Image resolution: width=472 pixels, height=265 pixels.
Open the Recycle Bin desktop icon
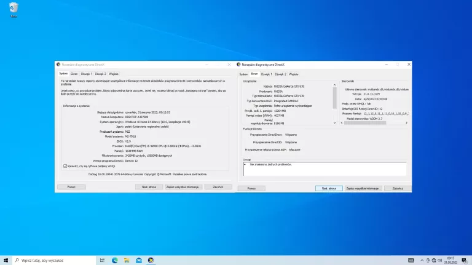click(14, 10)
